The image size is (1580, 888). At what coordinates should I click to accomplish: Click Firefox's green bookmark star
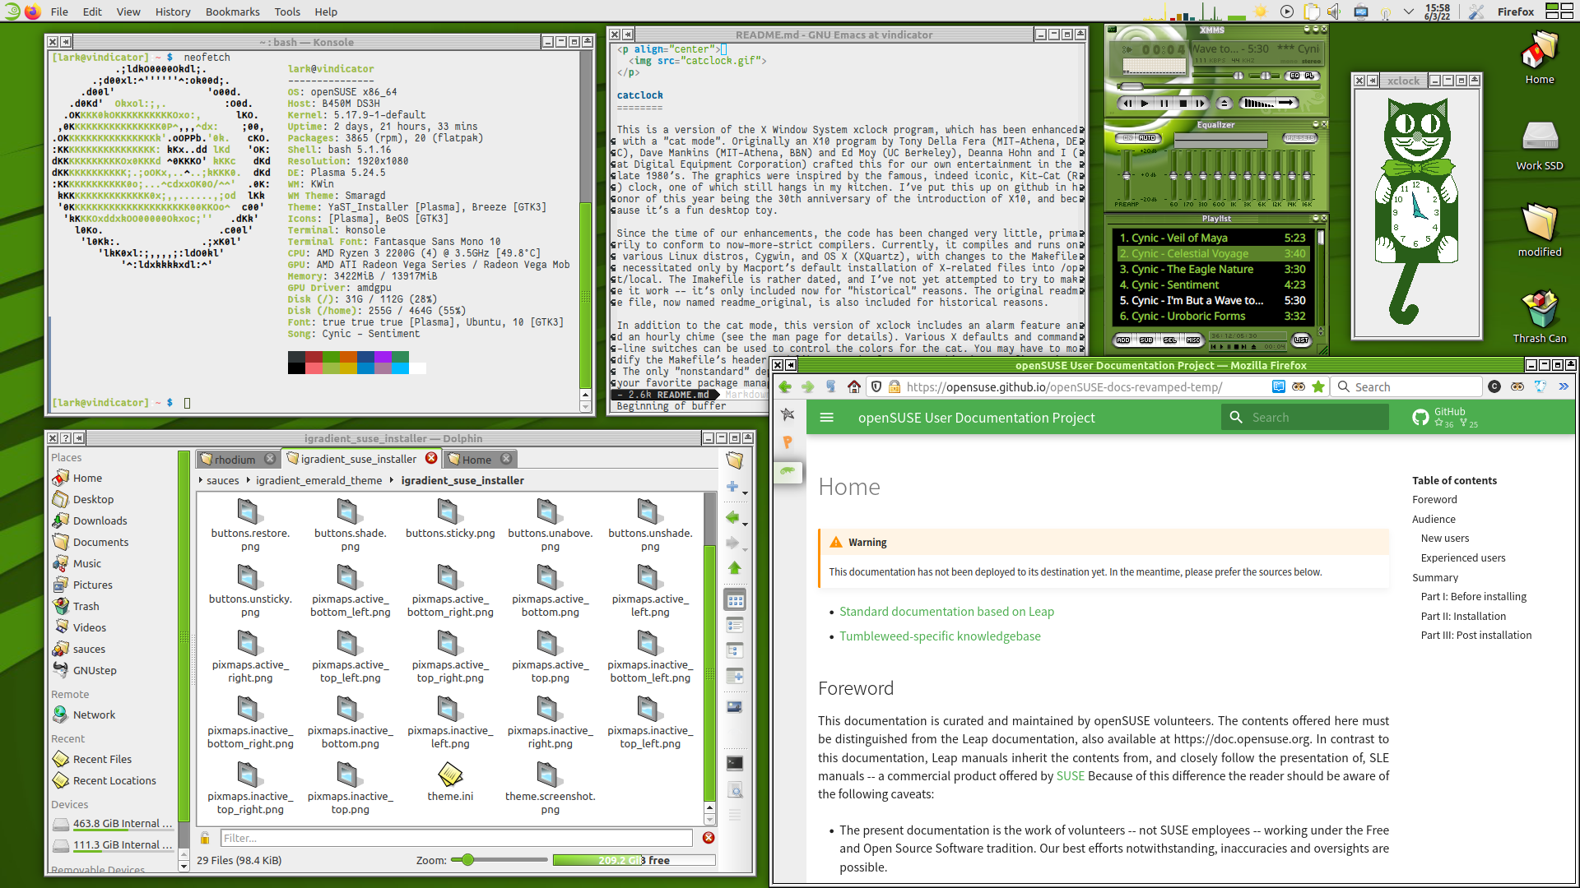click(1318, 386)
